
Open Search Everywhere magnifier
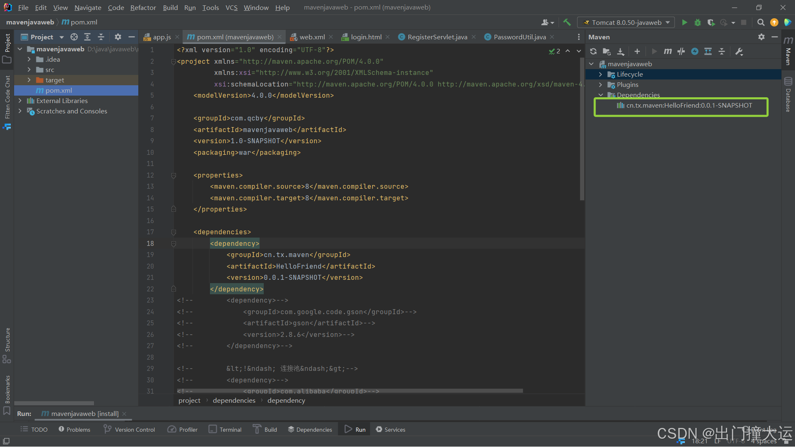click(761, 22)
